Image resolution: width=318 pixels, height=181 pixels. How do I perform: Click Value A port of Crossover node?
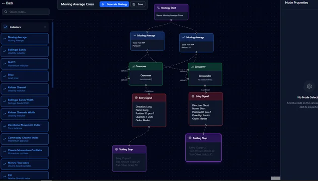tap(129, 70)
